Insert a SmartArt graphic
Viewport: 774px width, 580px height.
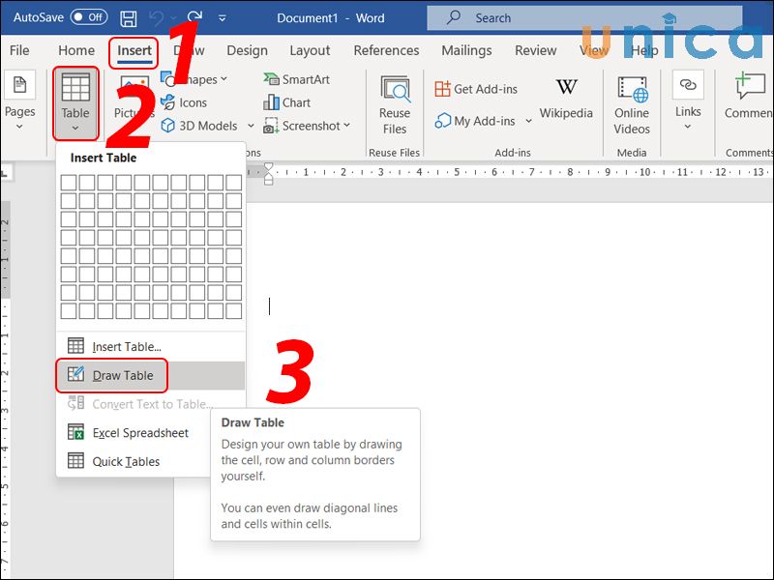[296, 79]
